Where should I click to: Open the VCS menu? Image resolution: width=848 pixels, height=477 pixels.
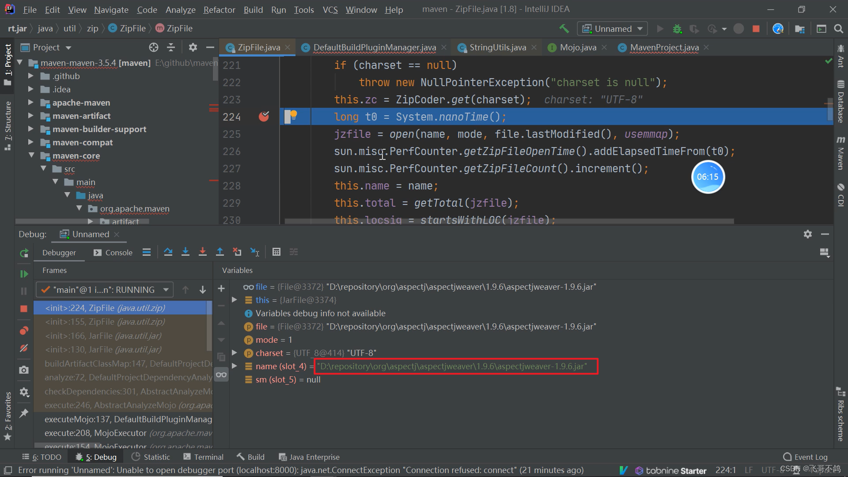330,10
